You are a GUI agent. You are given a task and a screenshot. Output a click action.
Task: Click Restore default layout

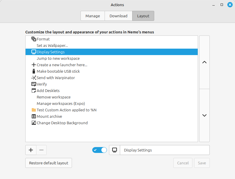click(x=48, y=163)
